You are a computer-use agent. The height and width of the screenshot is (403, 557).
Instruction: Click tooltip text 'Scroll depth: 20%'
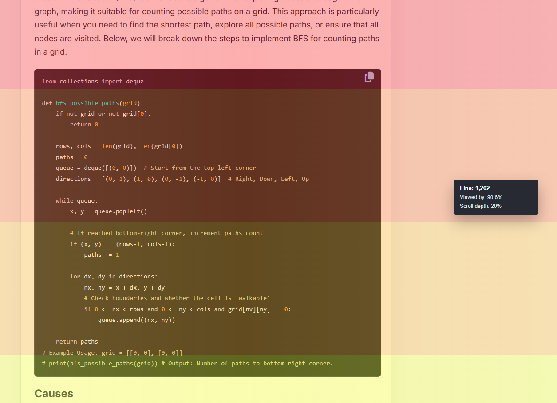pyautogui.click(x=481, y=206)
